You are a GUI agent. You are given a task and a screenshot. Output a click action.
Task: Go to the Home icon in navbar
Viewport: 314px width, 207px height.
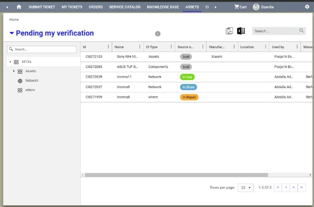tap(19, 7)
